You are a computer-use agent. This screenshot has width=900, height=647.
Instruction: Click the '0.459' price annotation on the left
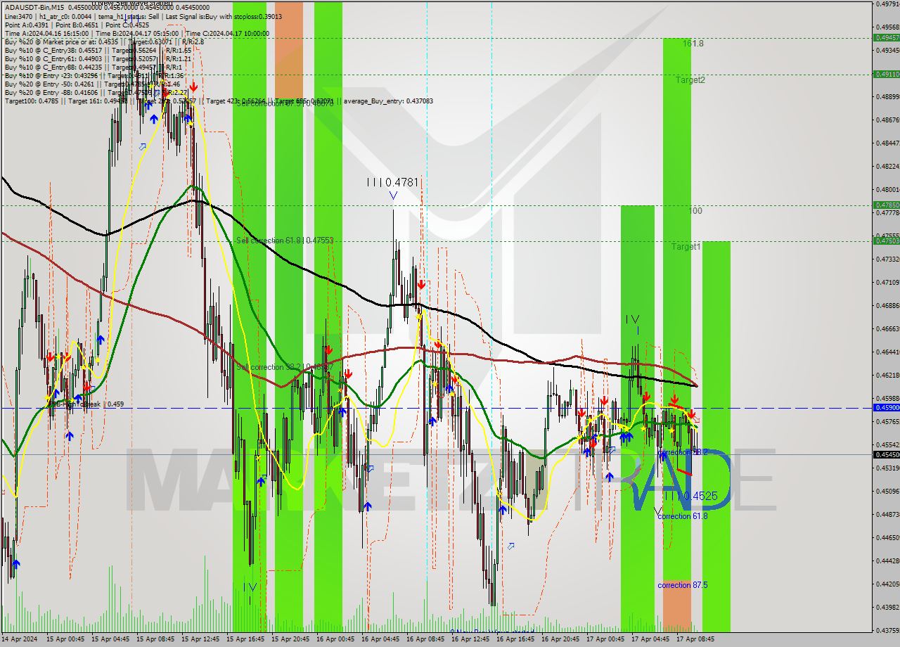click(x=115, y=404)
